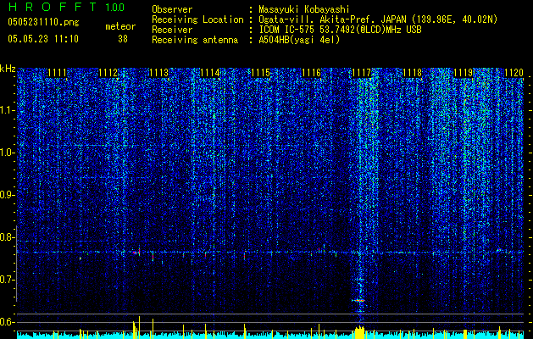The image size is (533, 339).
Task: Click the Observer field label
Action: (172, 9)
